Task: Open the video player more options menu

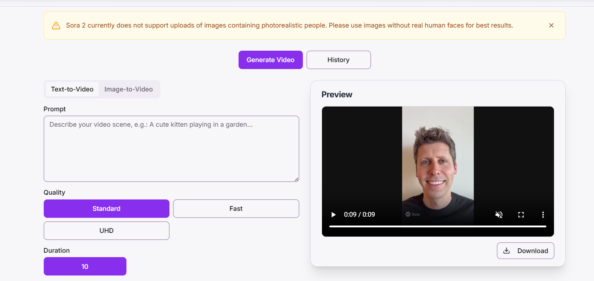Action: pos(543,215)
